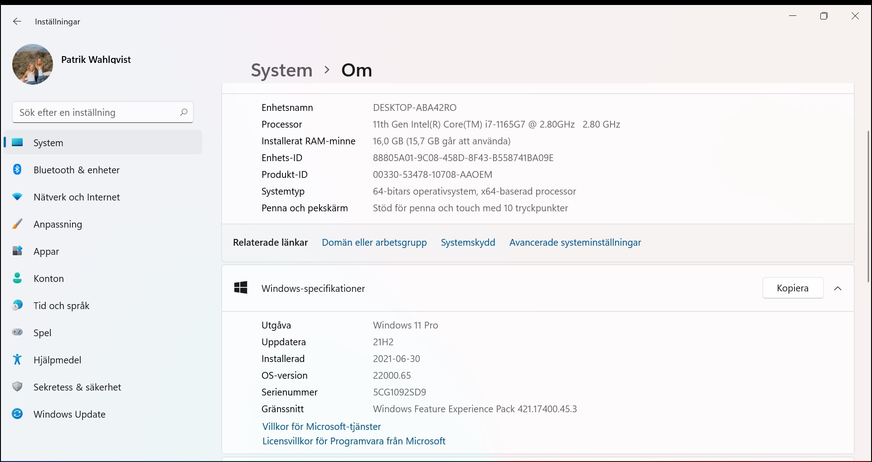
Task: Click the vertical scrollbar thumb
Action: click(868, 206)
